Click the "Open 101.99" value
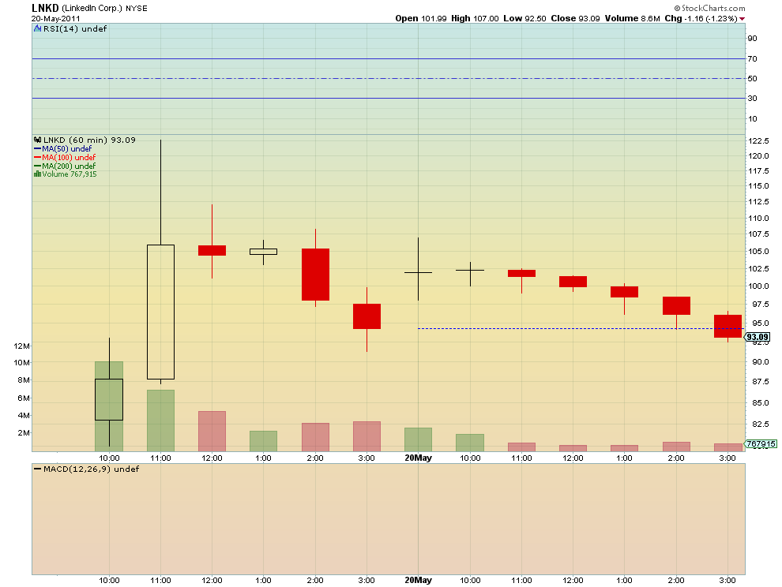This screenshot has width=782, height=587. coord(421,18)
